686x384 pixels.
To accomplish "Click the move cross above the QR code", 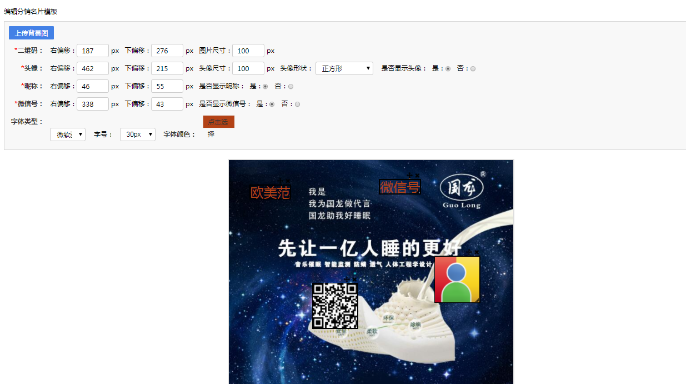I will 347,280.
